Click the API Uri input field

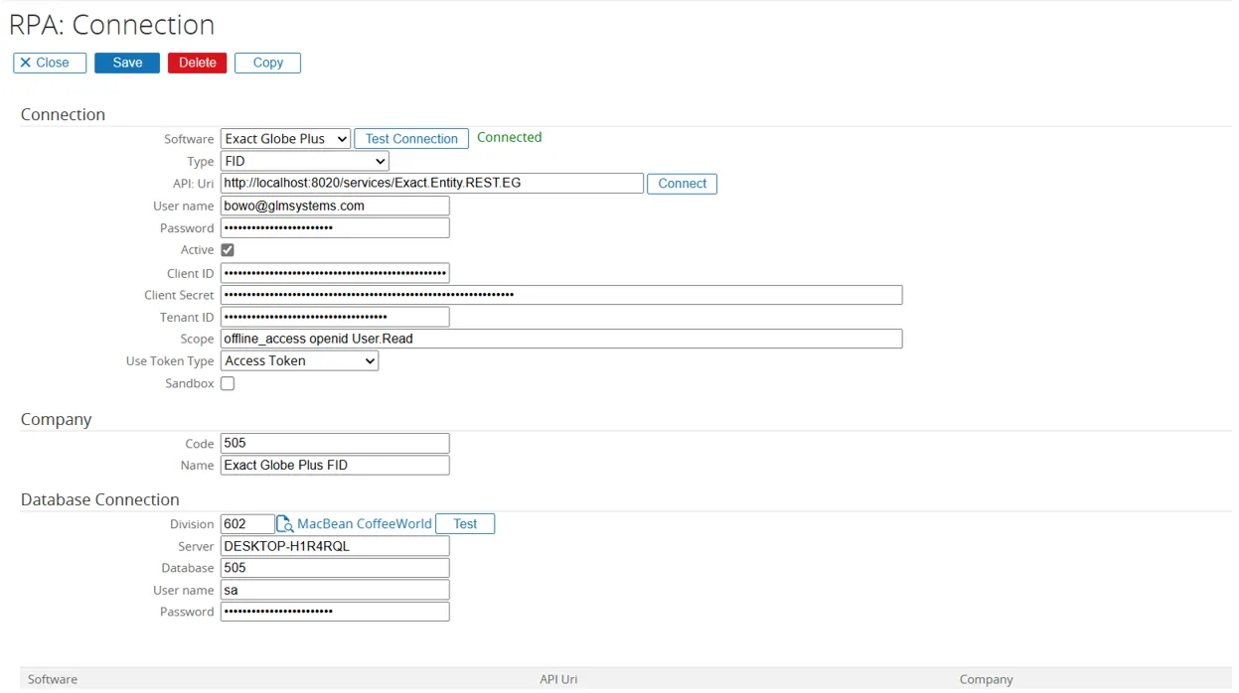(x=431, y=184)
